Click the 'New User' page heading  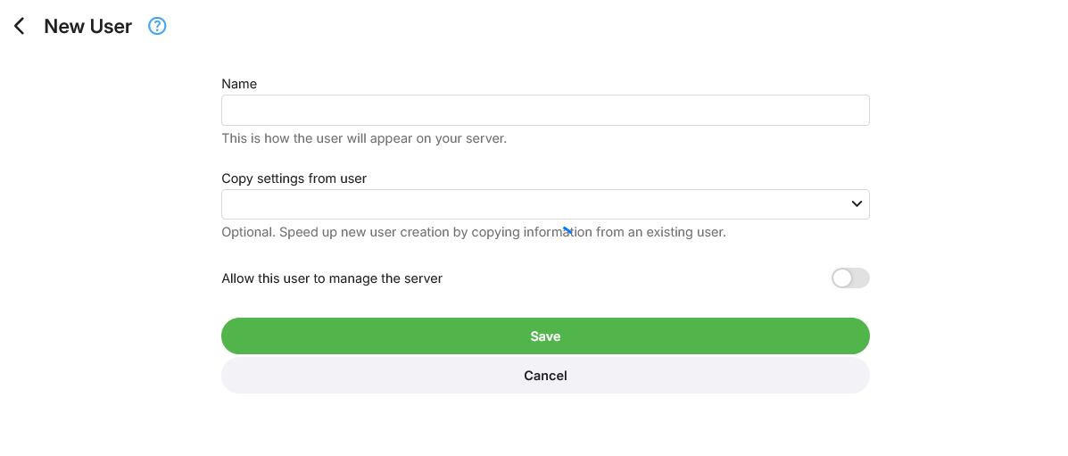tap(88, 27)
